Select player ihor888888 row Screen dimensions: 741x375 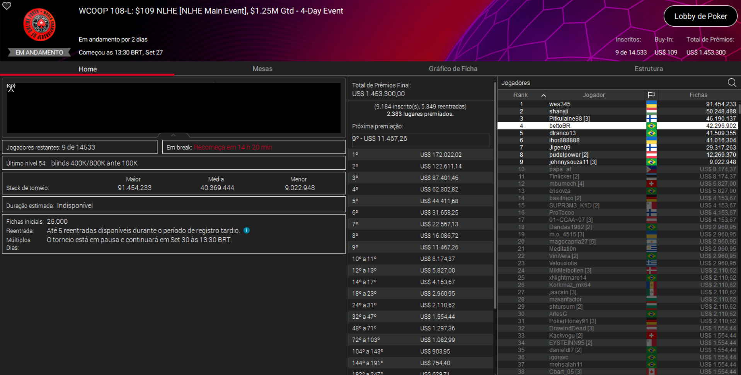point(618,140)
